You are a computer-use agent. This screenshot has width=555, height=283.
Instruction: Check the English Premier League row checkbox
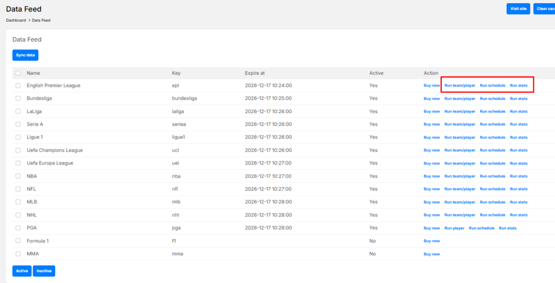click(18, 85)
